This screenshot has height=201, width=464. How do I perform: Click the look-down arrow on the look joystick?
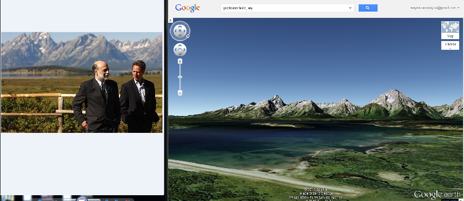click(x=180, y=35)
